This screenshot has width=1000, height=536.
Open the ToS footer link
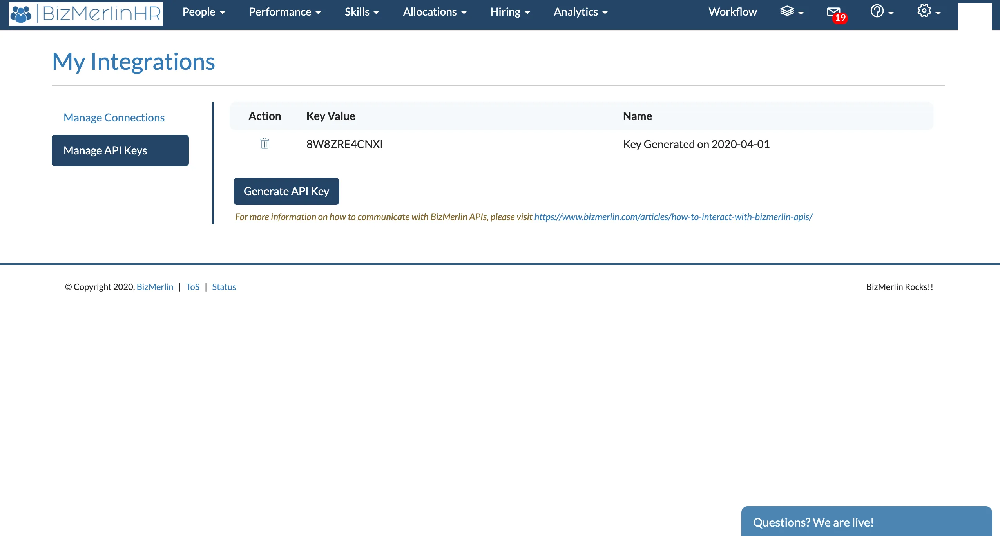coord(192,287)
